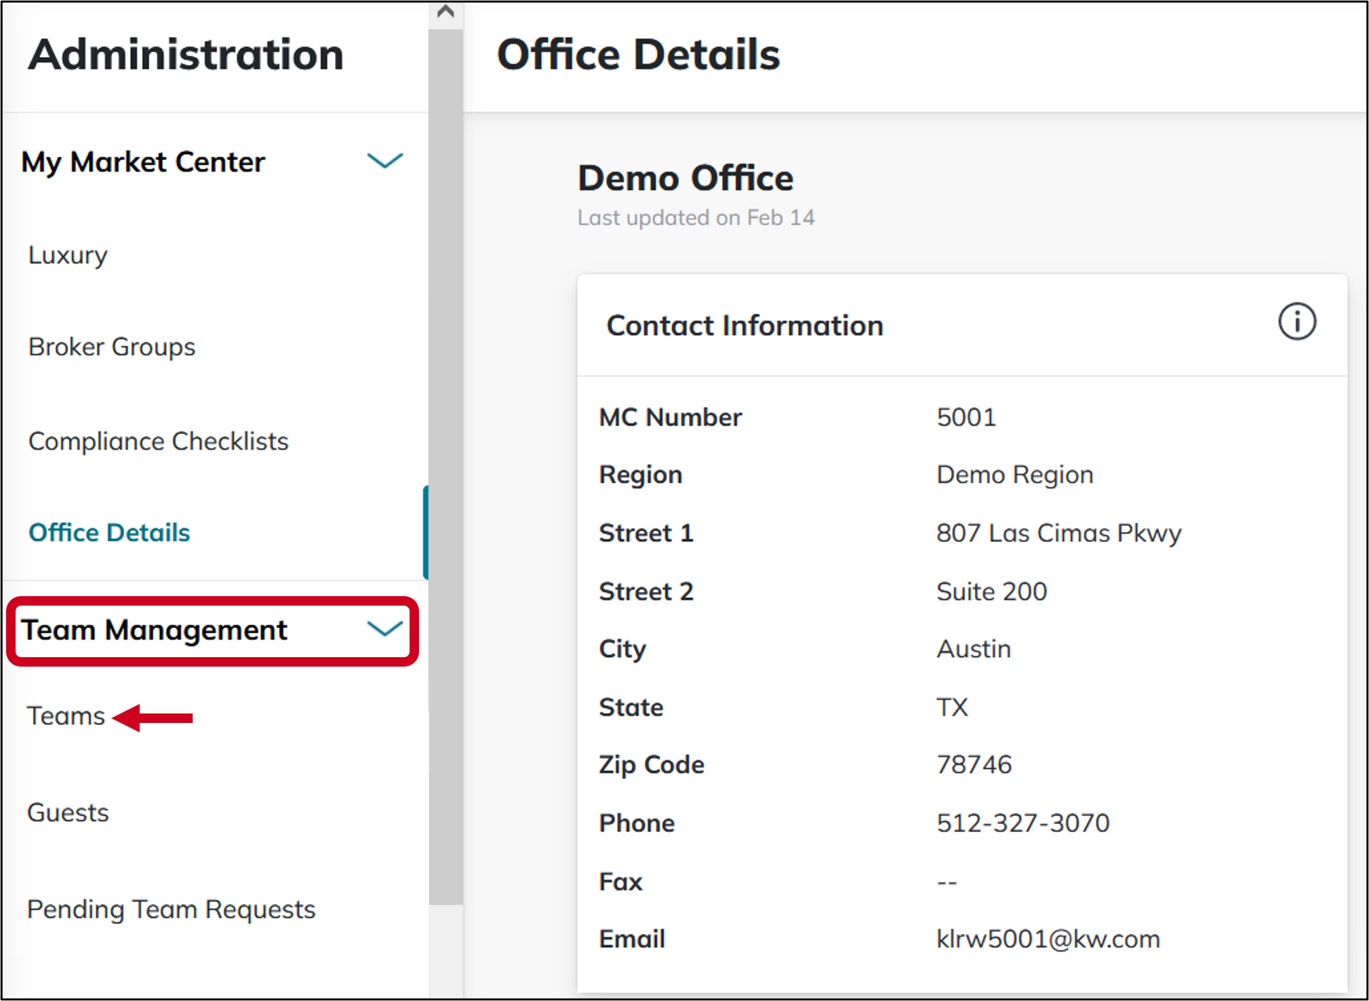Select Teams under Team Management
Screen dimensions: 1369x1001
coord(65,715)
